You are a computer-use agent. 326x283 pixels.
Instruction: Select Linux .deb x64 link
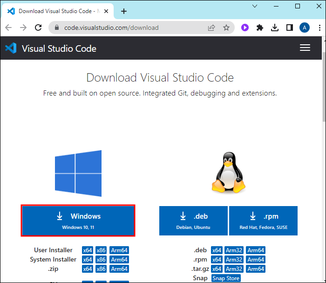point(217,250)
